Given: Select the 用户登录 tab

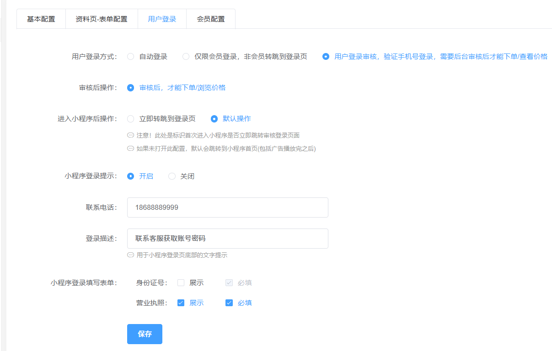Looking at the screenshot, I should (162, 19).
